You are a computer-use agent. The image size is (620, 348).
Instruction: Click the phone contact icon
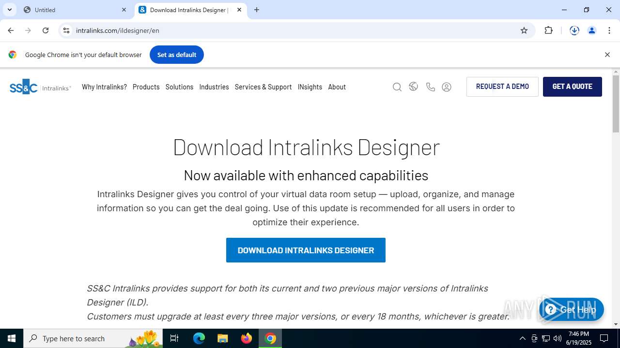[430, 87]
